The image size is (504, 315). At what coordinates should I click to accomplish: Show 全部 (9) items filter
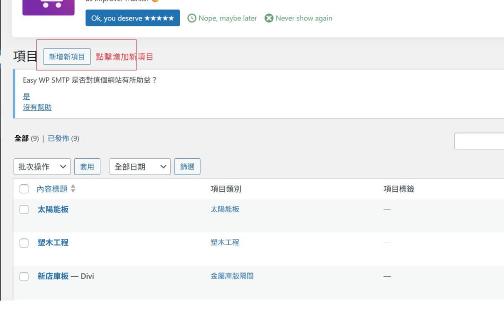[27, 139]
